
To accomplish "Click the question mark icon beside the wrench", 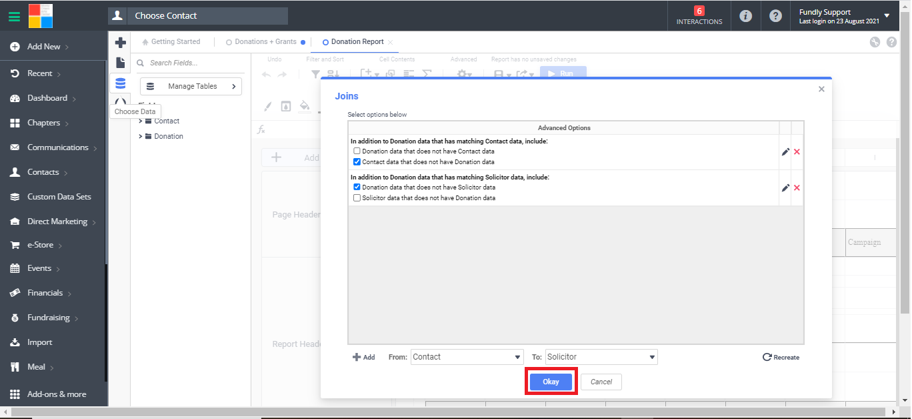I will (891, 42).
